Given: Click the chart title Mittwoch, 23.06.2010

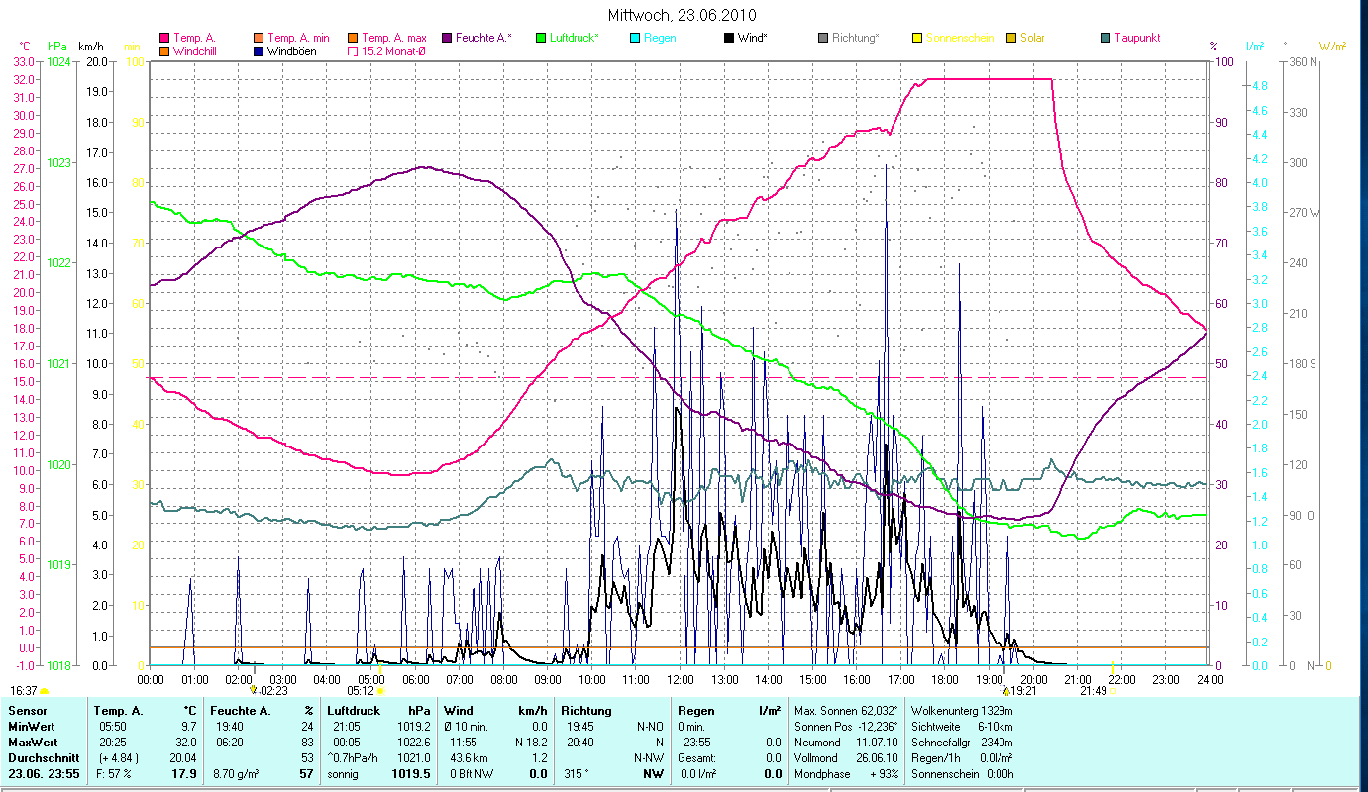Looking at the screenshot, I should (x=684, y=15).
